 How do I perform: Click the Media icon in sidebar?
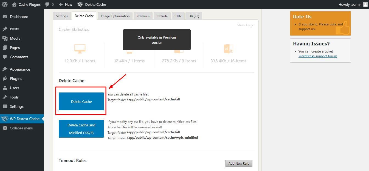[5, 38]
